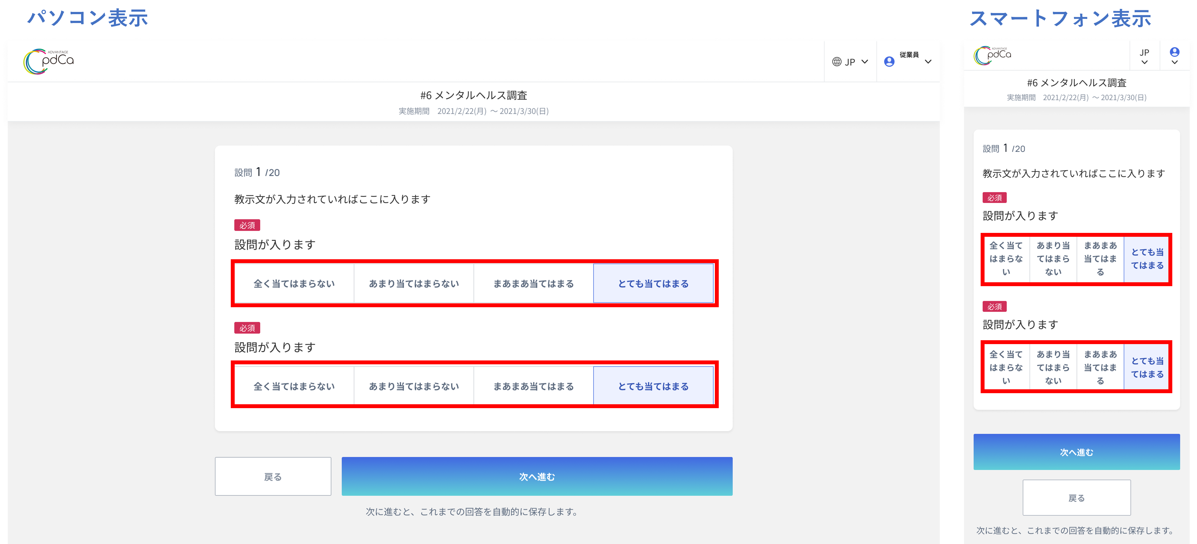The image size is (1197, 544).
Task: Choose 全く当てはまらない for first question, smartphone view
Action: (1006, 259)
